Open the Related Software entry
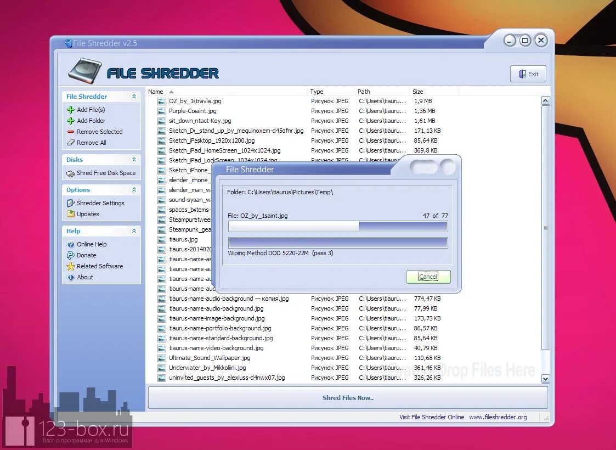The width and height of the screenshot is (616, 450). (100, 266)
